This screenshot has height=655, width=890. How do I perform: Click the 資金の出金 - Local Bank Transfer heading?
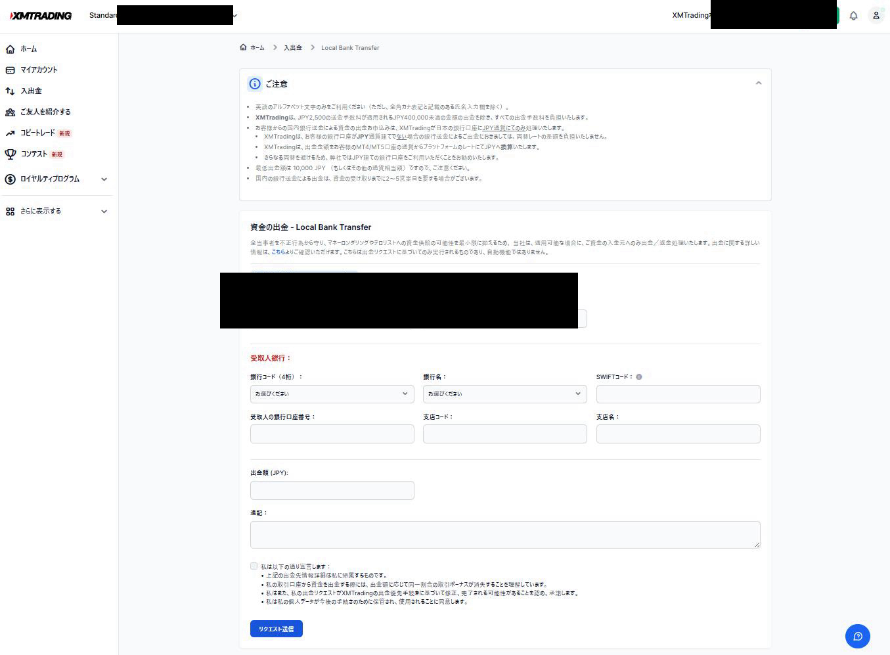click(311, 227)
